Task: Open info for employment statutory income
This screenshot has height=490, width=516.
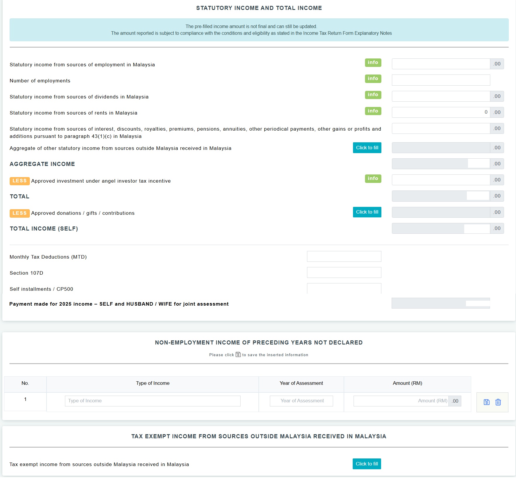Action: [x=373, y=63]
